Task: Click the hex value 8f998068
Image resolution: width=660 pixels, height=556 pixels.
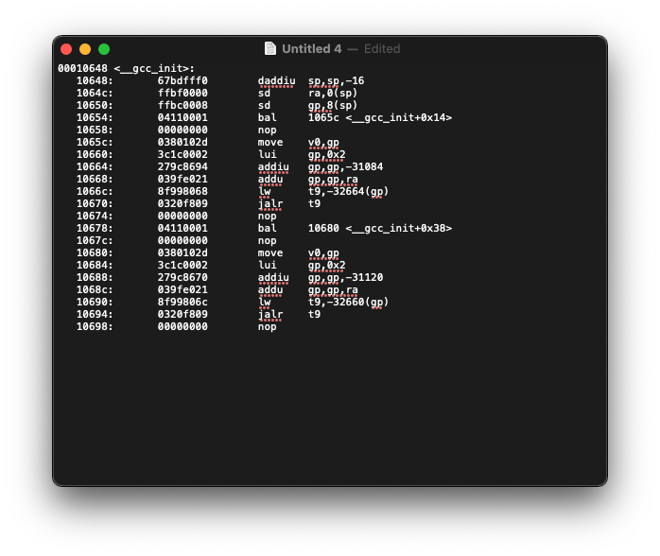Action: click(x=182, y=191)
